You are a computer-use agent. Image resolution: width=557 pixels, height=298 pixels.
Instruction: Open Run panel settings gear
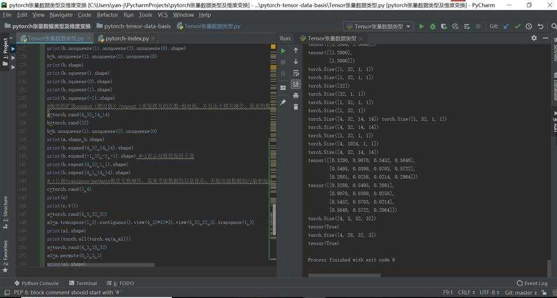(x=534, y=38)
